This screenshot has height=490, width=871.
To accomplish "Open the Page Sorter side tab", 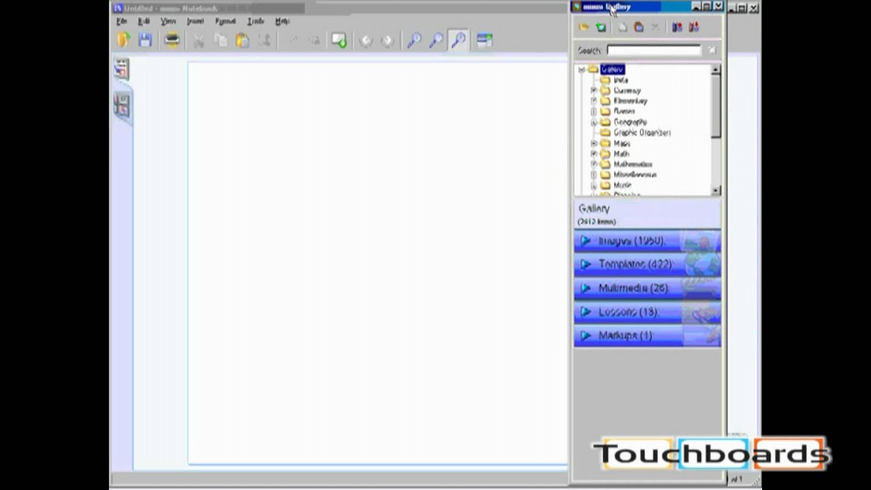I will [x=122, y=68].
